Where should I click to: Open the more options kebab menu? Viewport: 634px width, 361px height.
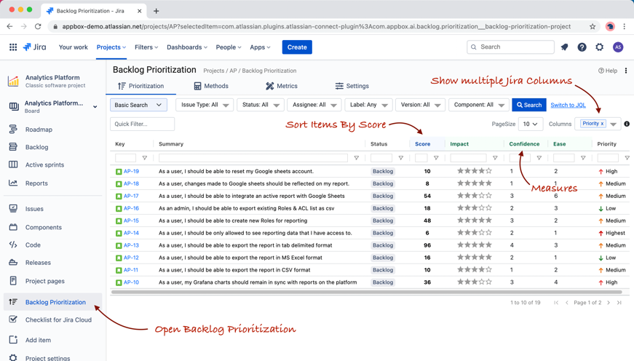pos(626,71)
